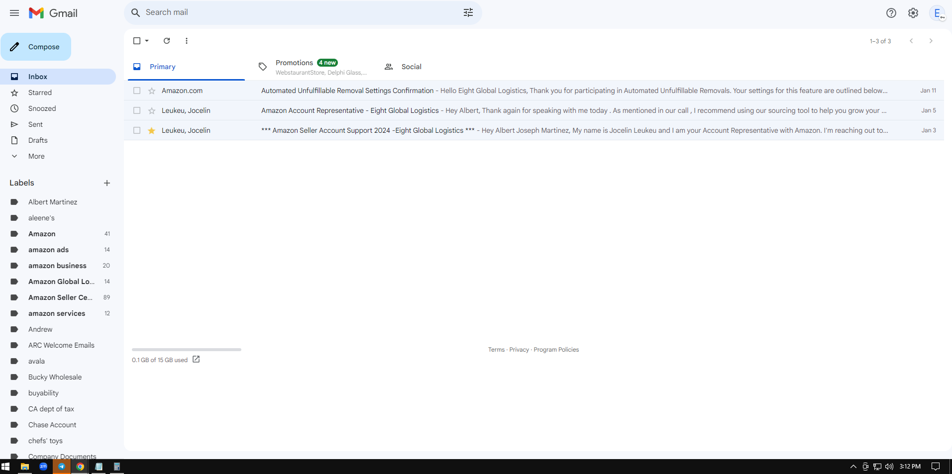
Task: Select the Amazon.com email checkbox
Action: coord(137,91)
